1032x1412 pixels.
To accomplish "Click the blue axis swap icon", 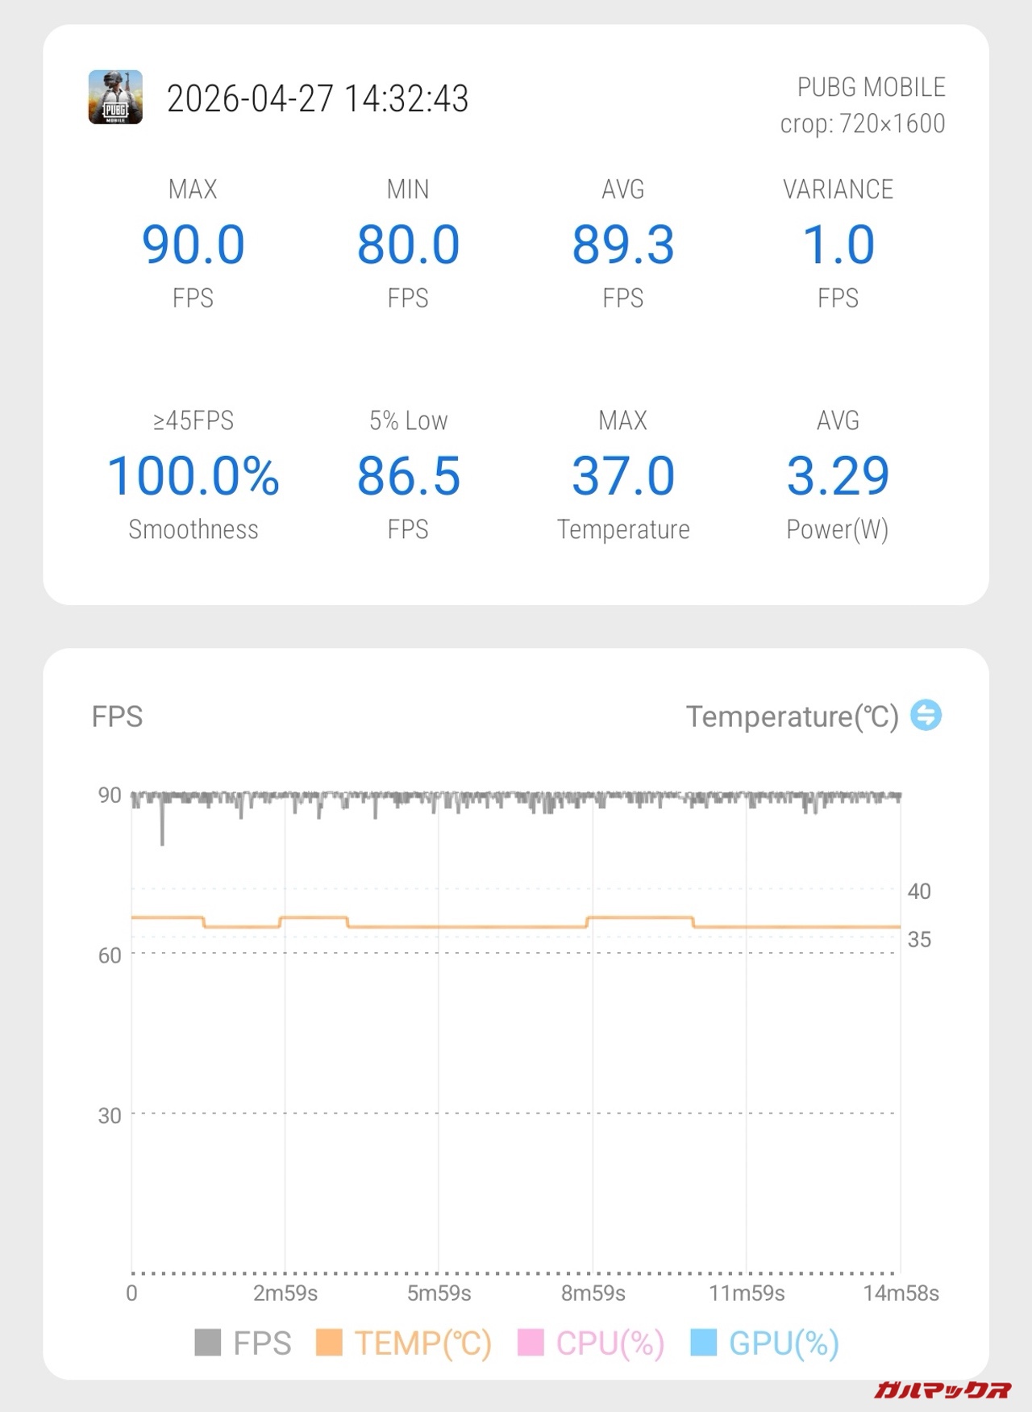I will (926, 716).
